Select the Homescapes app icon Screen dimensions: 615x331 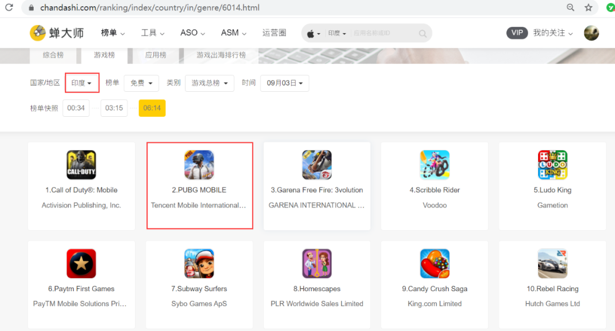317,263
